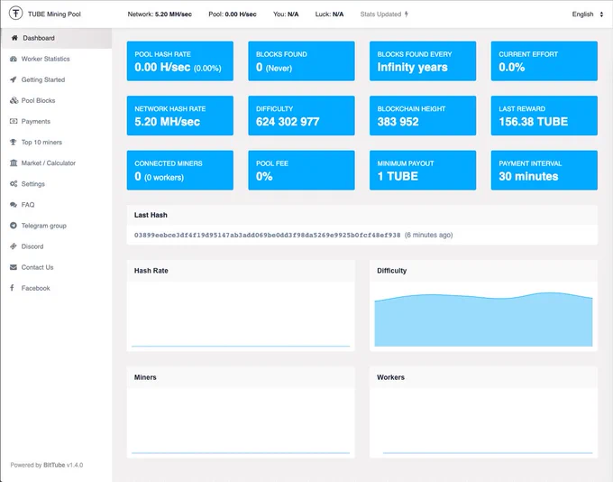Click the Contact Us envelope icon
This screenshot has height=482, width=613.
14,267
